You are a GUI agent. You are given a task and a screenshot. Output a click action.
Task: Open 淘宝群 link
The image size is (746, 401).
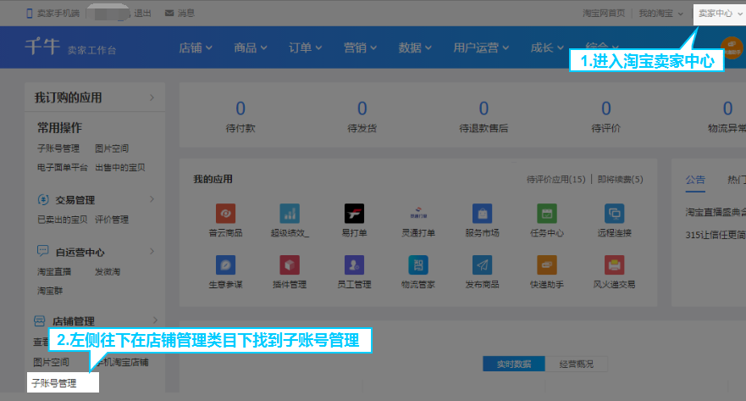pos(49,291)
